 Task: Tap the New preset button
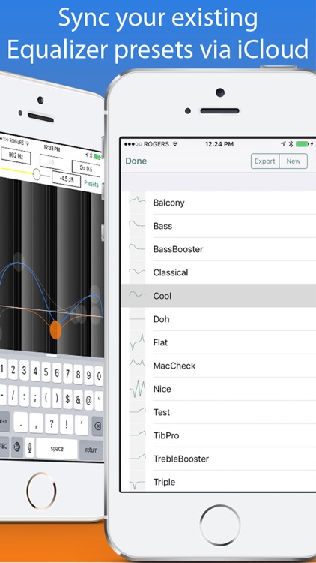pyautogui.click(x=293, y=161)
